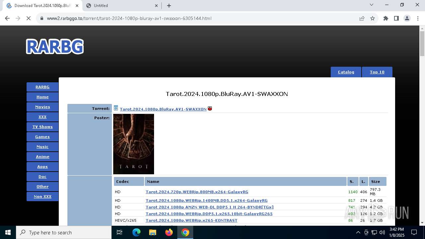The width and height of the screenshot is (425, 239).
Task: Stop page loading with the X button
Action: [x=29, y=18]
